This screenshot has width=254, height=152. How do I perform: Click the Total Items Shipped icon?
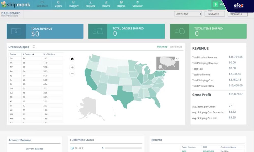coord(180,31)
